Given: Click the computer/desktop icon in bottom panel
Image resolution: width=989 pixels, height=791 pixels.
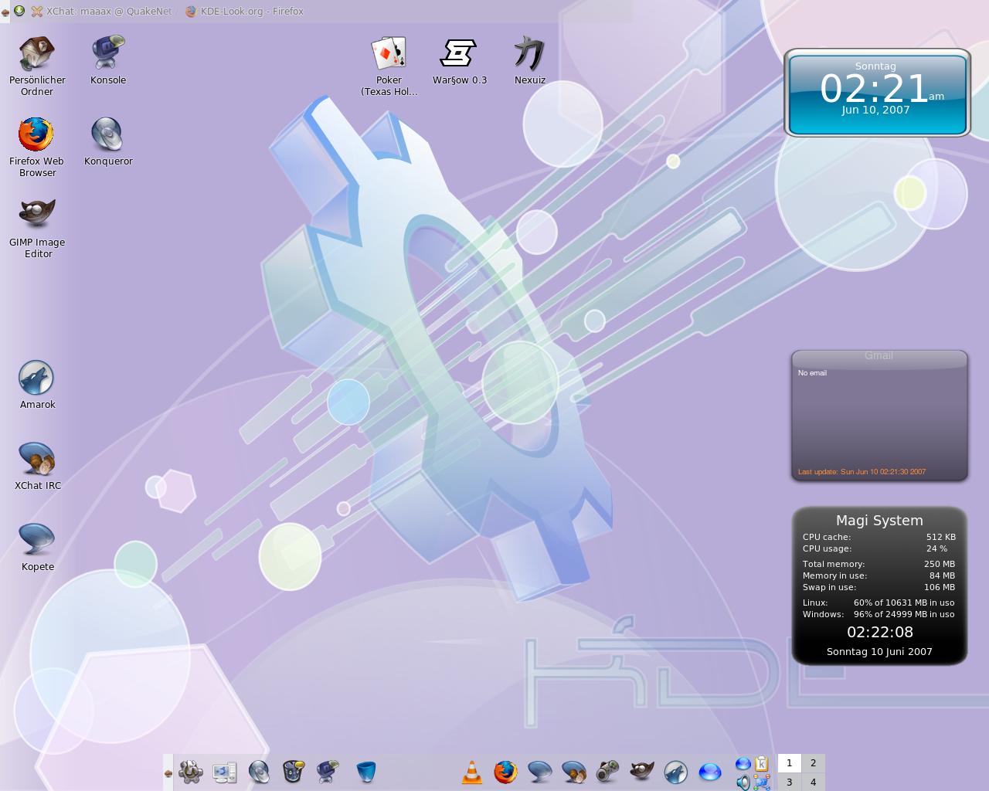Looking at the screenshot, I should [225, 772].
